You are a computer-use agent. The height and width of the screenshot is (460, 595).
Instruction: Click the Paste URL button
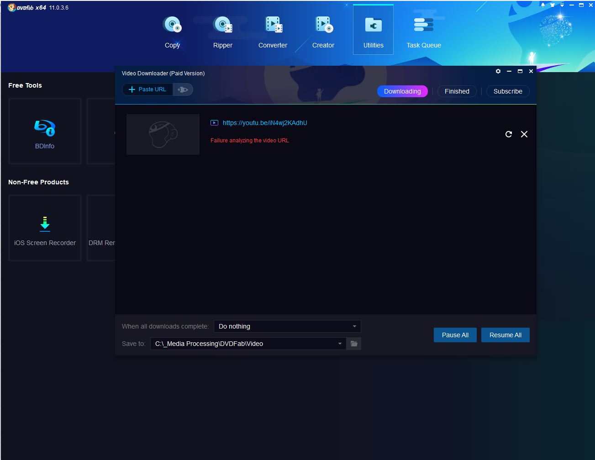[147, 89]
